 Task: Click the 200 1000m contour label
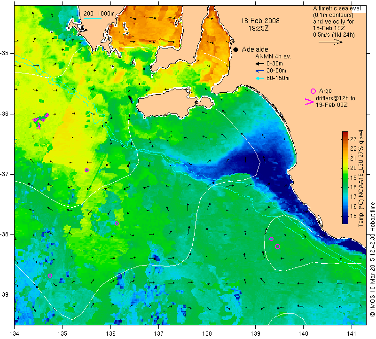[x=99, y=14]
